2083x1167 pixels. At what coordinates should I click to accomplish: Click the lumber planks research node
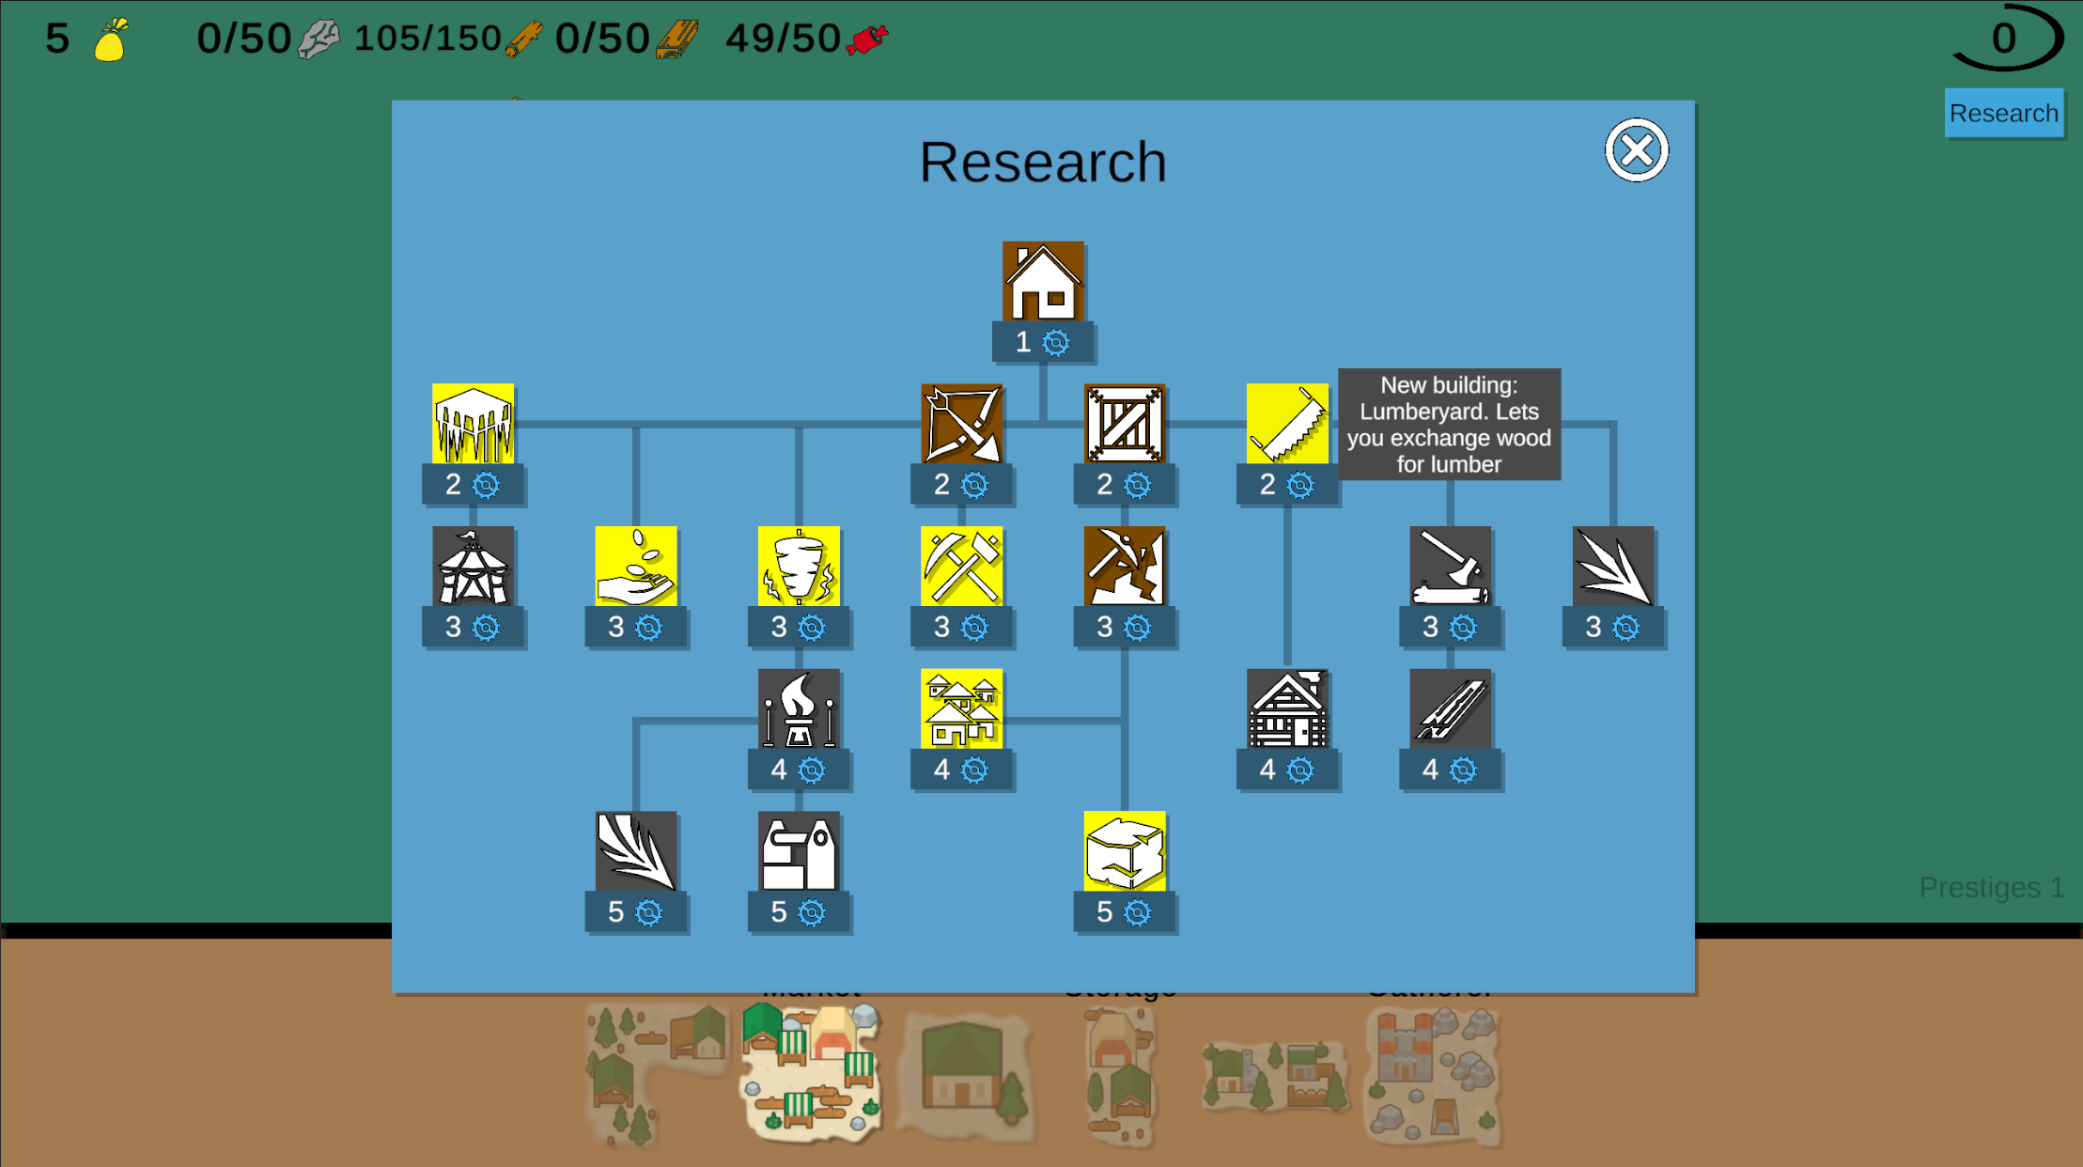(1450, 709)
